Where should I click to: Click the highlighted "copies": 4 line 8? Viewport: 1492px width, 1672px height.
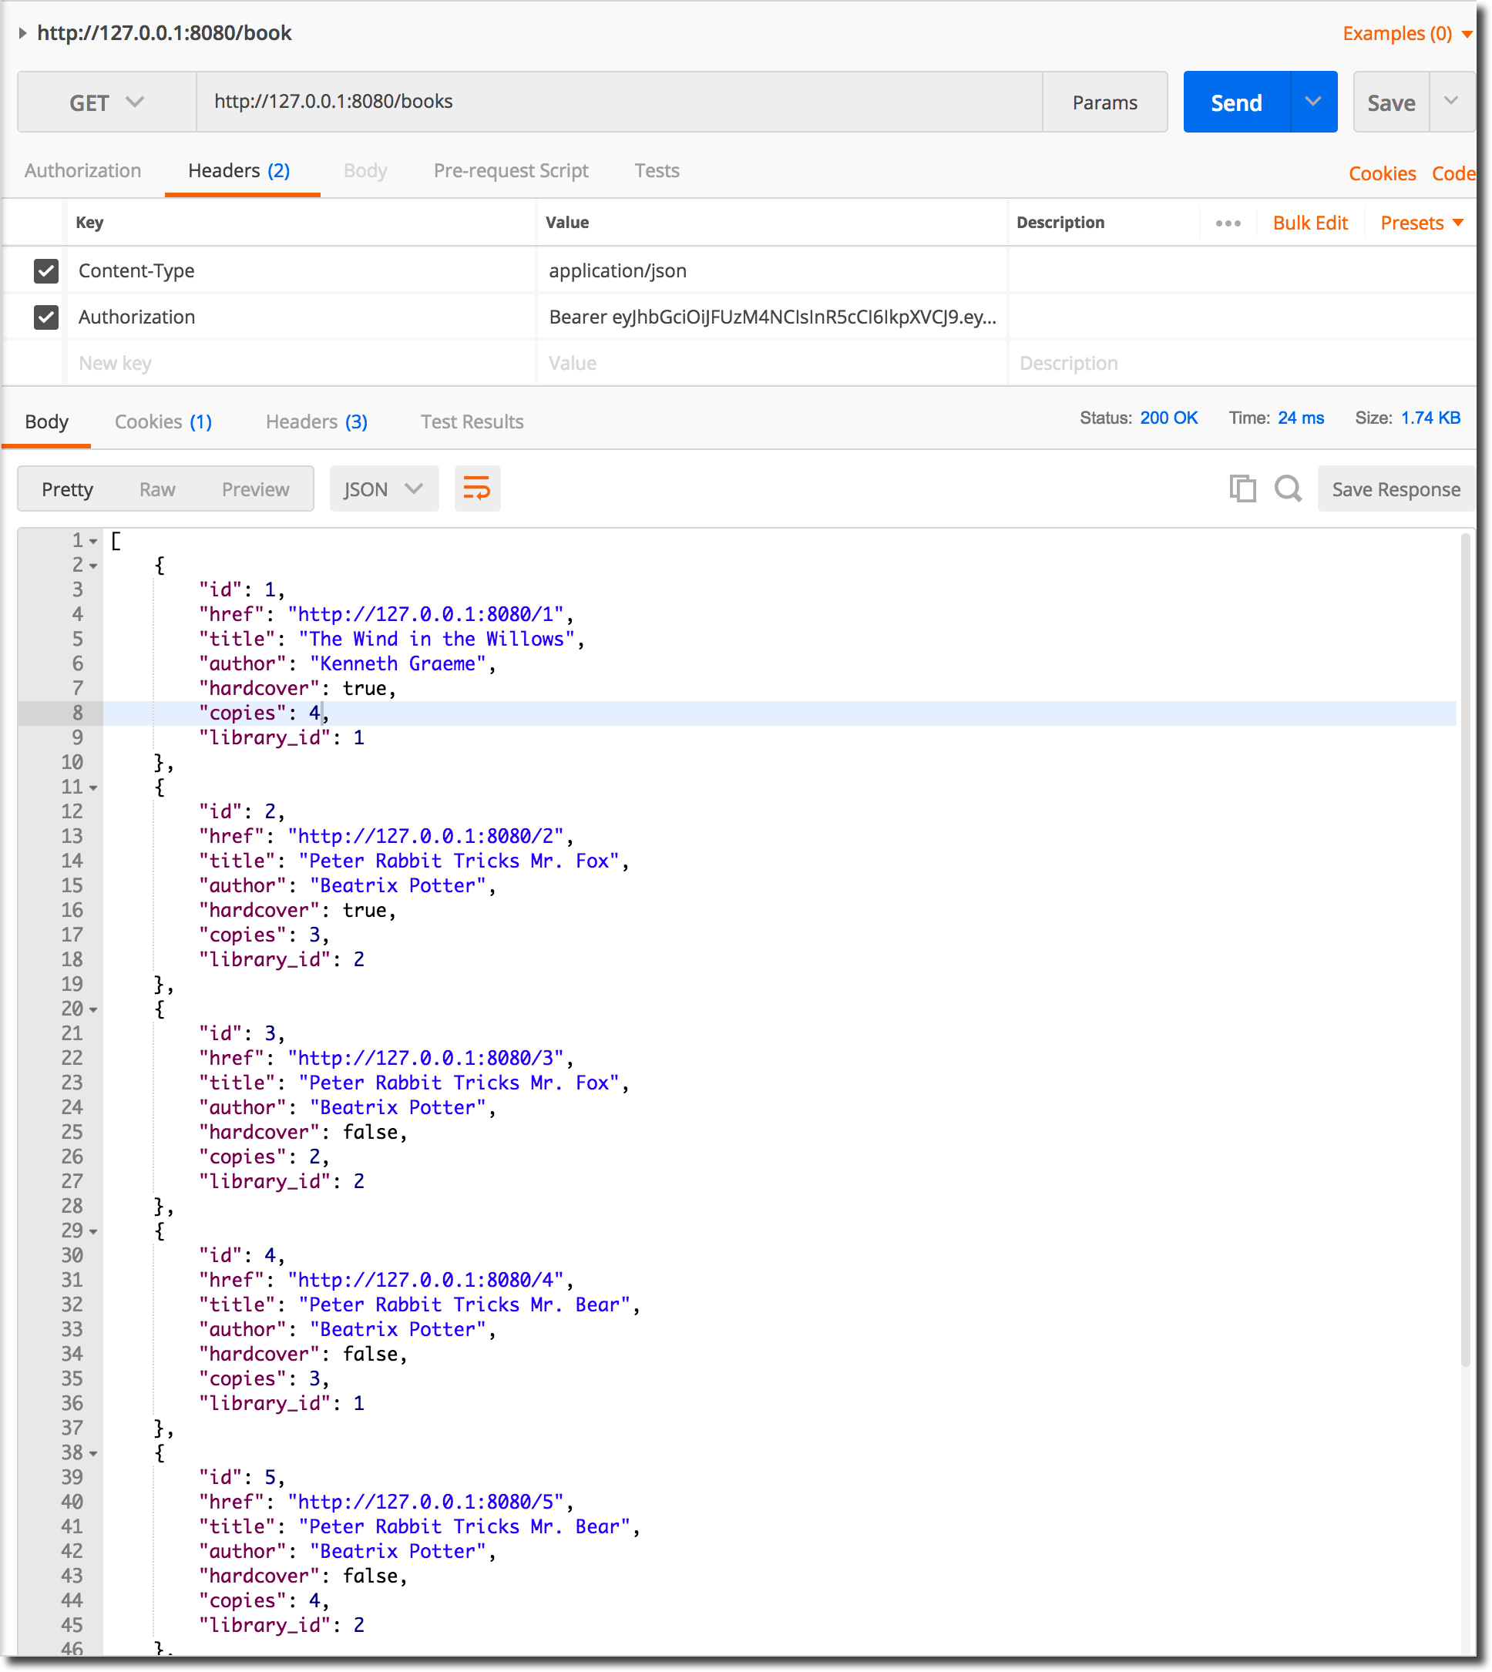779,713
